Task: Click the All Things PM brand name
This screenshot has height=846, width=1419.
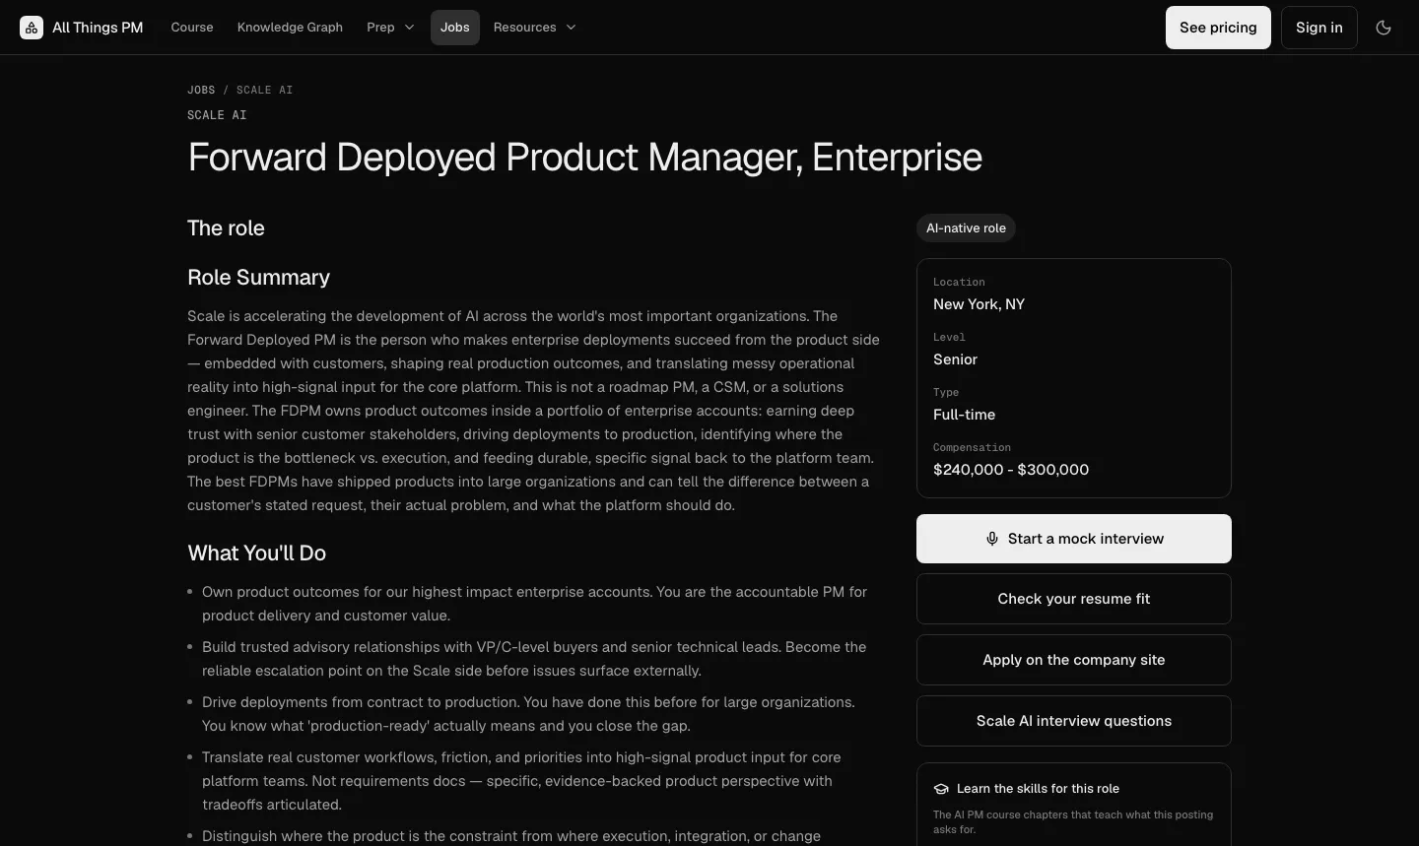Action: (x=98, y=28)
